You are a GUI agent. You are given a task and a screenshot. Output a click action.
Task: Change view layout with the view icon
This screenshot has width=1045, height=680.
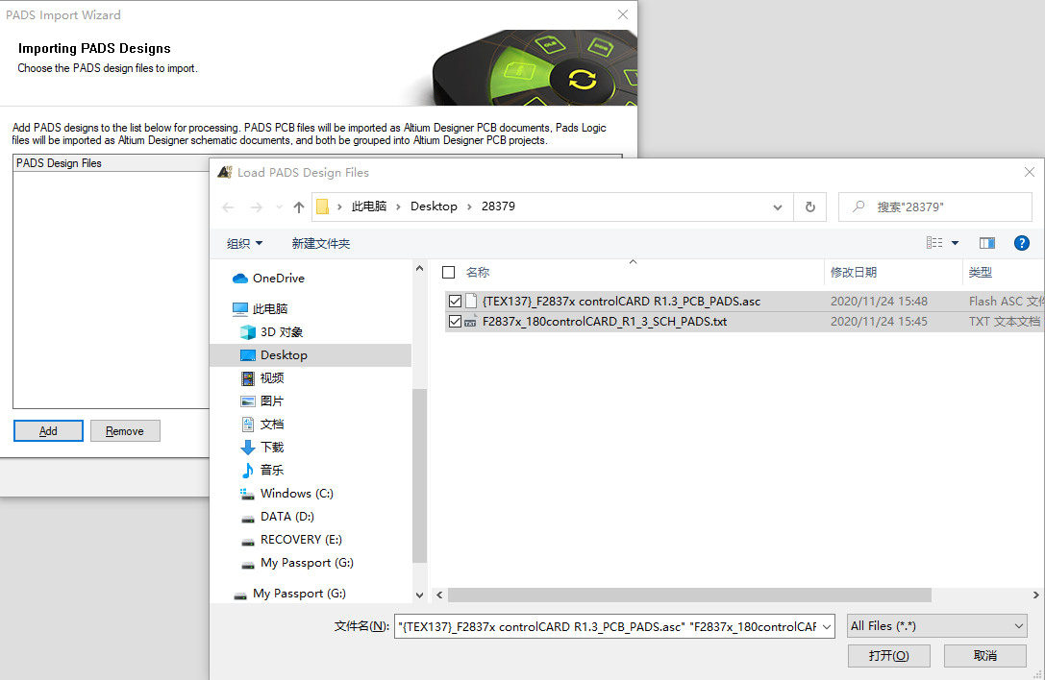click(934, 243)
